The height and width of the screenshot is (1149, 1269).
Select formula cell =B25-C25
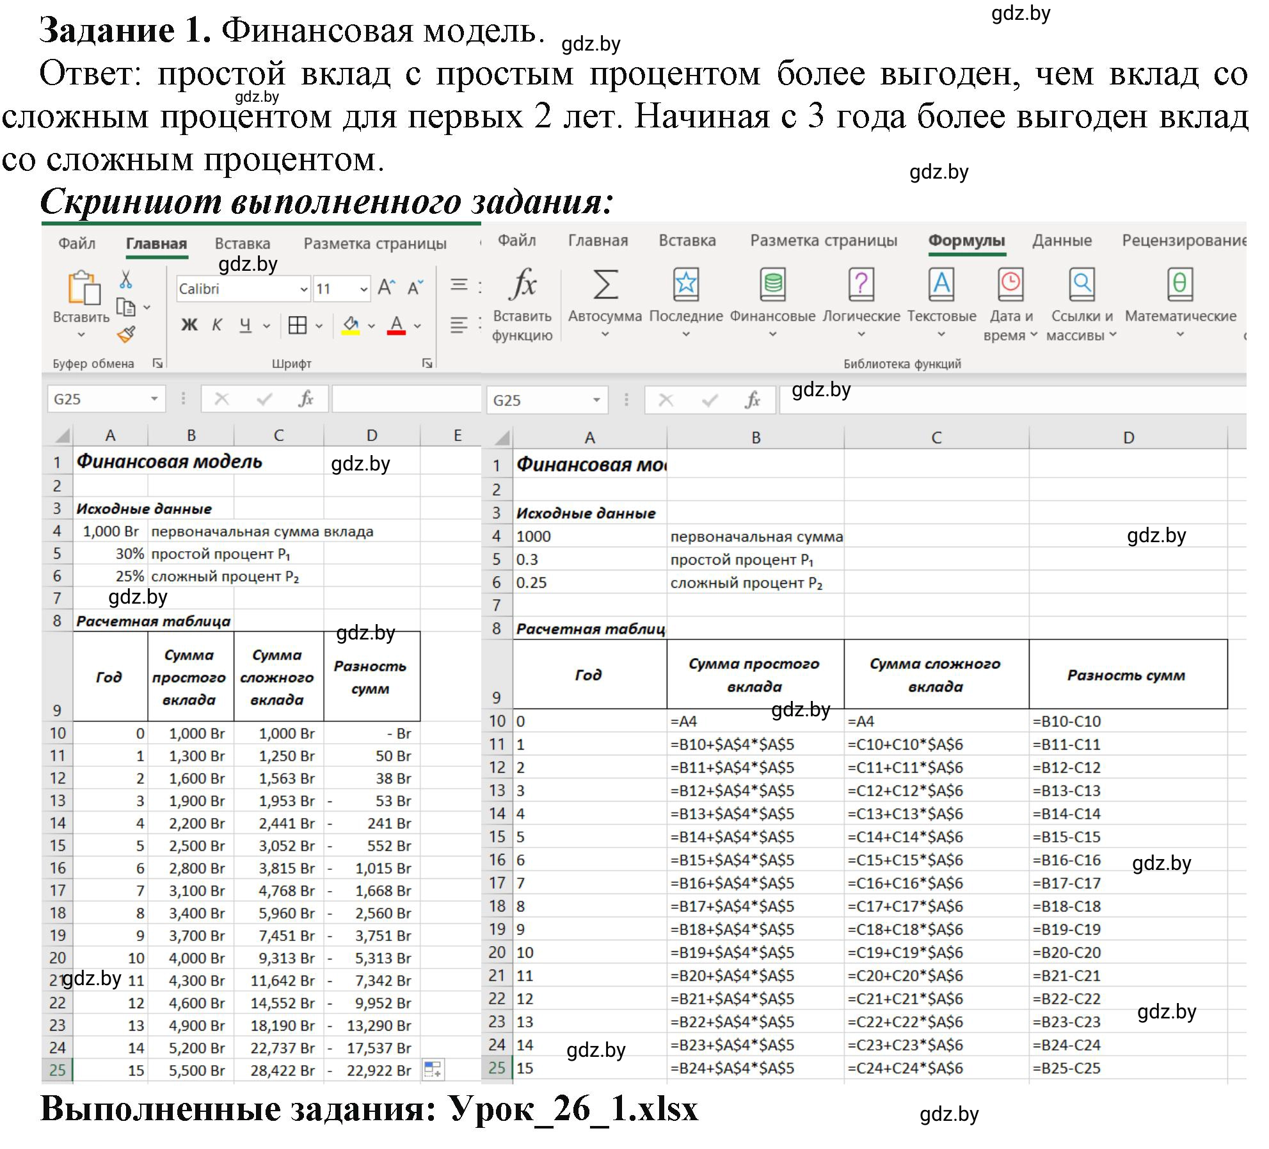(1128, 1067)
